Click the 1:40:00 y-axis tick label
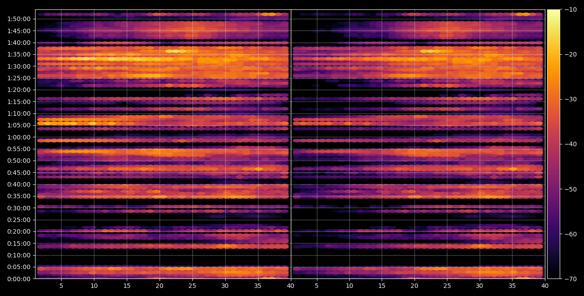 click(x=19, y=43)
